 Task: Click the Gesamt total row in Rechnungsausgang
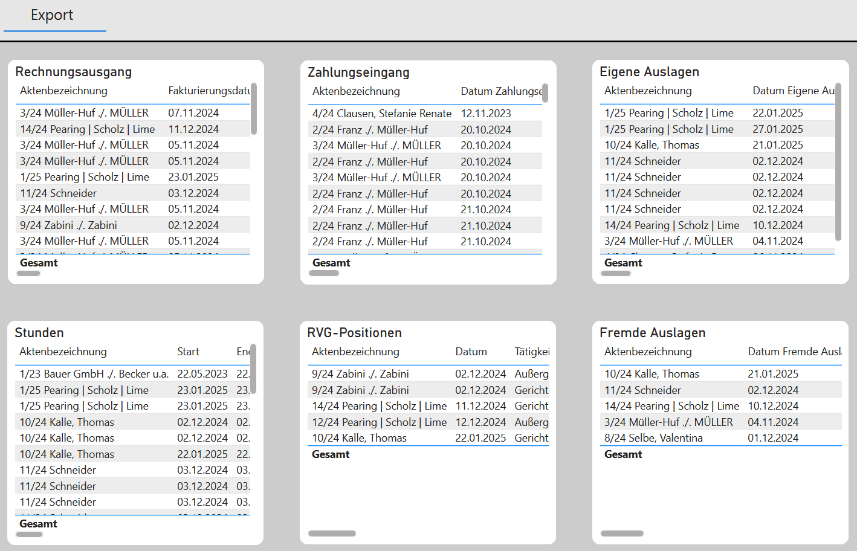coord(133,263)
